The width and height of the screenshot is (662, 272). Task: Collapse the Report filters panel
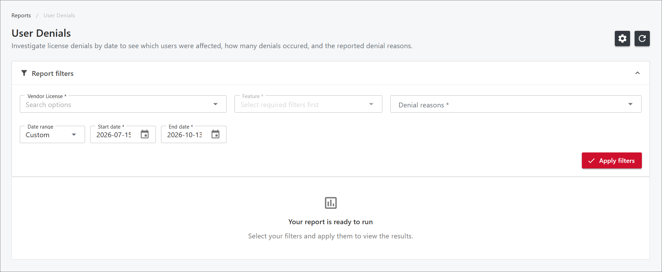coord(637,73)
